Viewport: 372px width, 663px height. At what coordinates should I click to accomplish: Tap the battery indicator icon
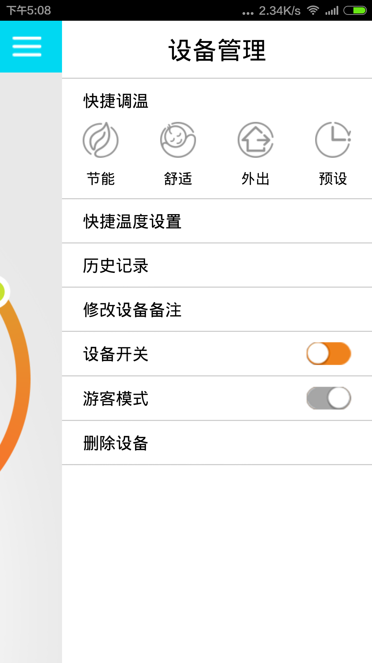coord(355,10)
